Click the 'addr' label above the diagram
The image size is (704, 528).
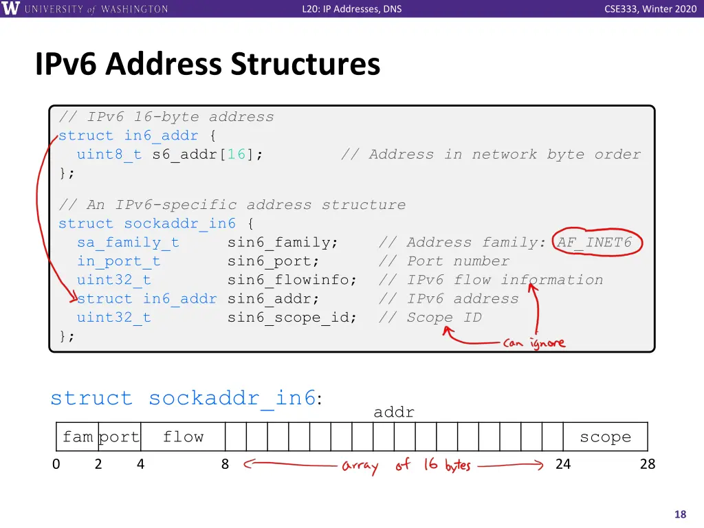(x=394, y=412)
